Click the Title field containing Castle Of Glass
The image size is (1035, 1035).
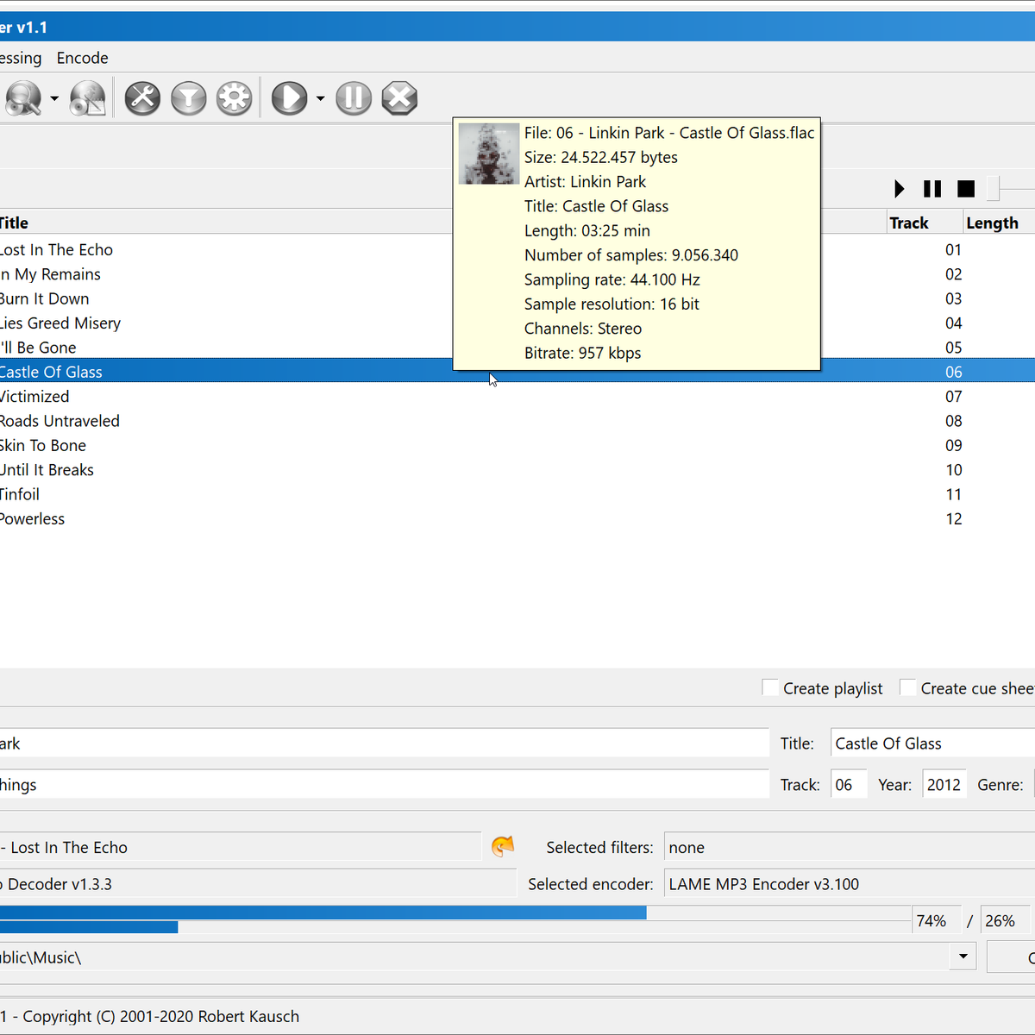932,743
